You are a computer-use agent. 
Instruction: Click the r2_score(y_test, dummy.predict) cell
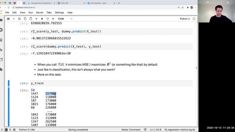(x=111, y=32)
